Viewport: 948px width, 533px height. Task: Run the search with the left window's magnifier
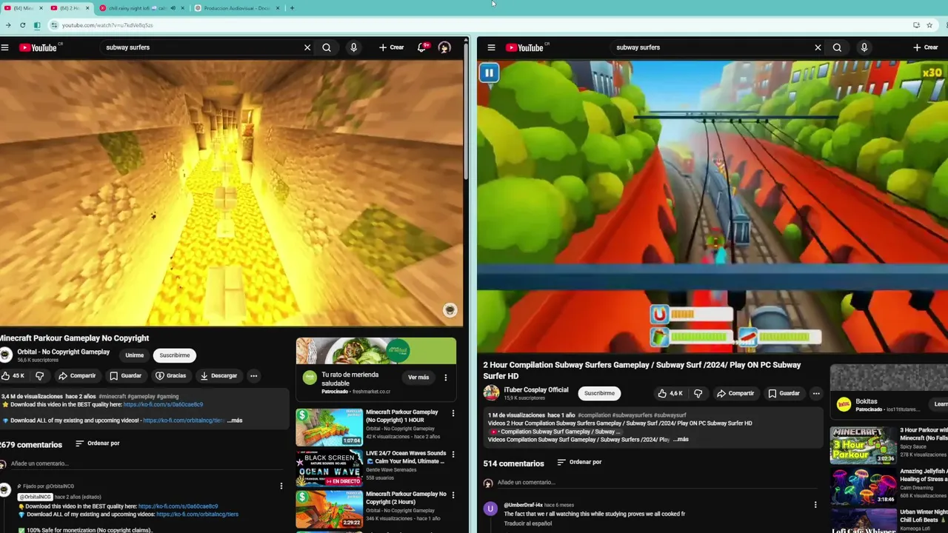click(327, 47)
